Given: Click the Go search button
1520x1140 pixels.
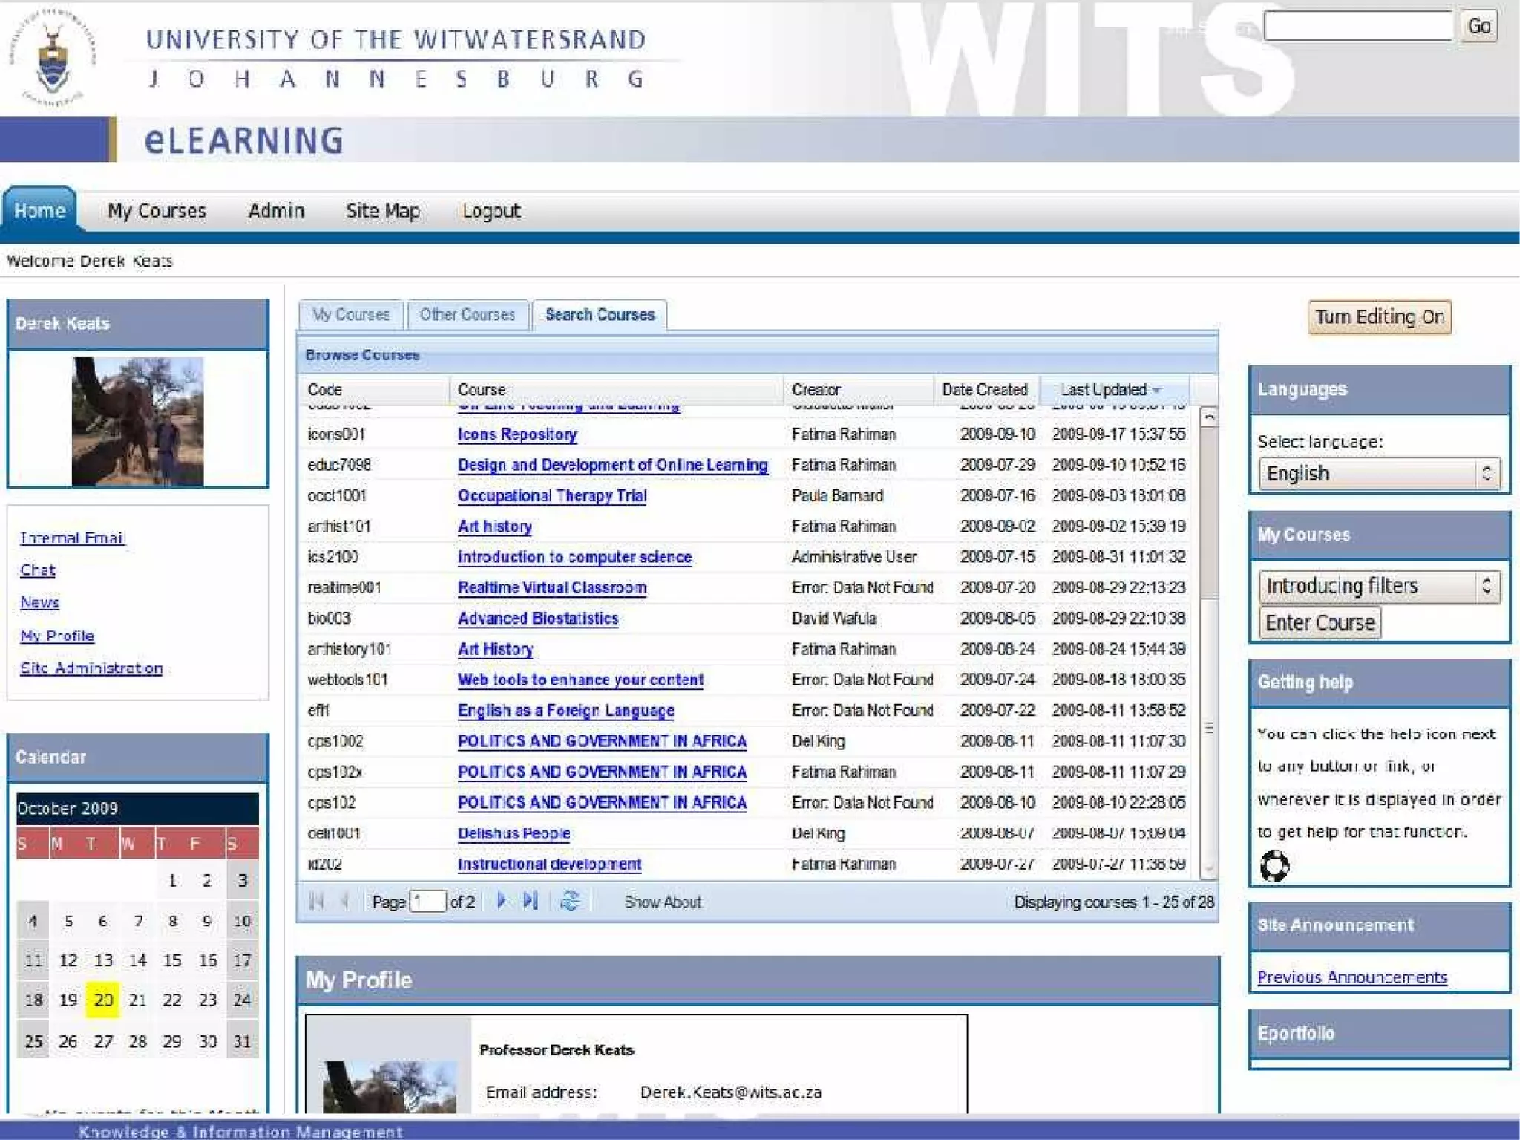Looking at the screenshot, I should coord(1478,27).
